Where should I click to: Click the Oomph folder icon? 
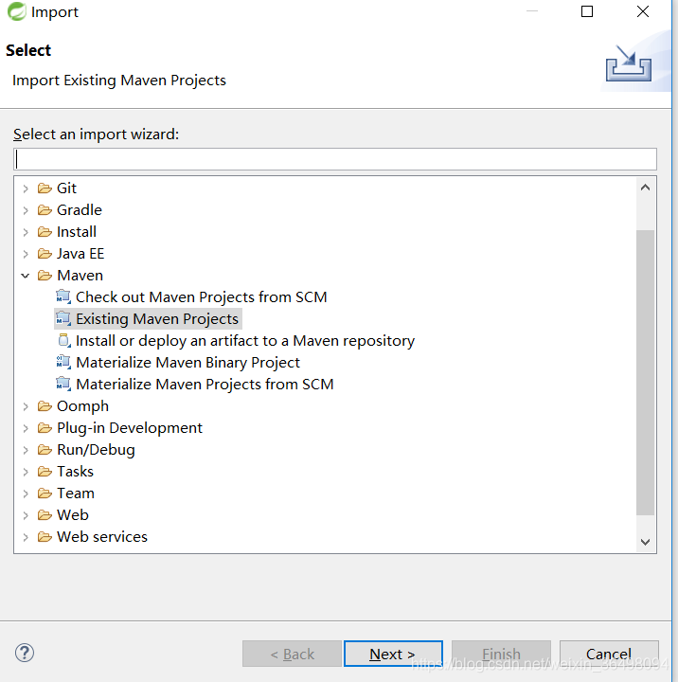pyautogui.click(x=45, y=406)
